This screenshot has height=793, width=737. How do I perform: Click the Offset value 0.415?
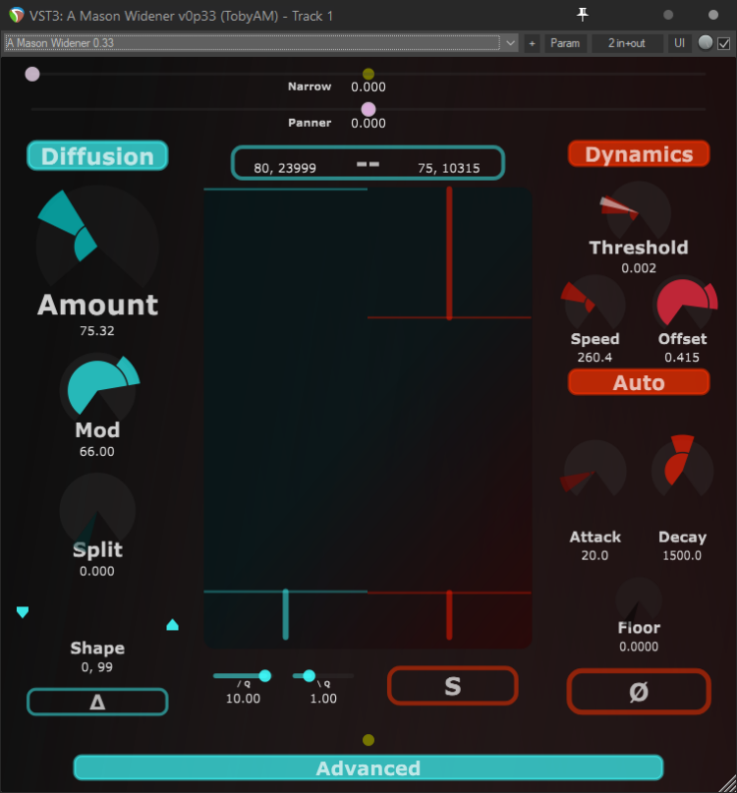682,357
